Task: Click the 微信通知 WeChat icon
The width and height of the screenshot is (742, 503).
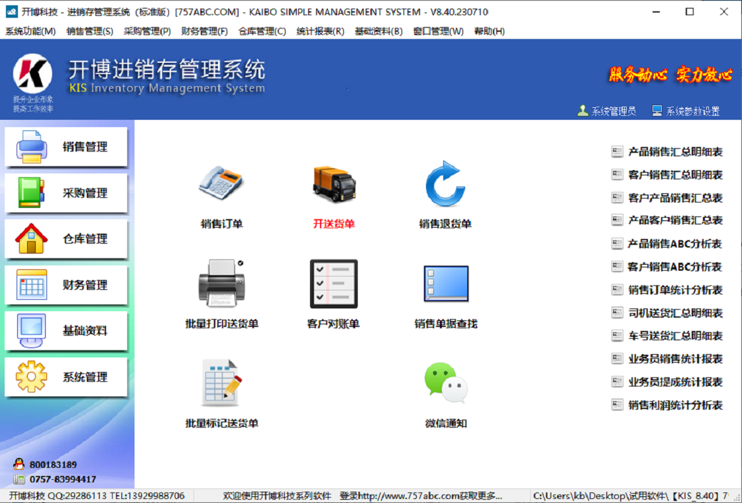Action: [446, 383]
